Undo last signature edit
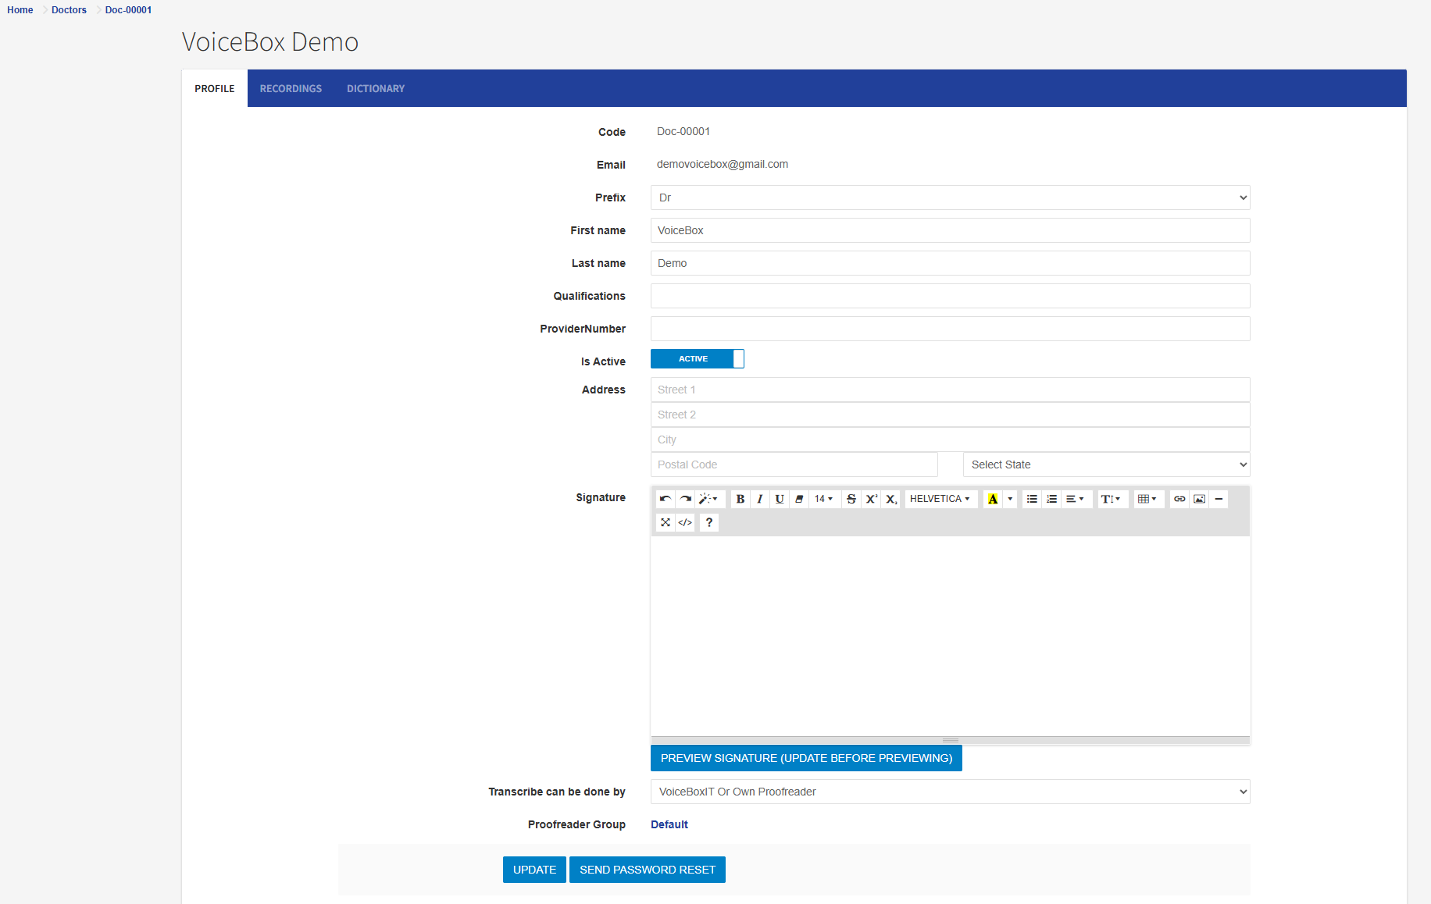Image resolution: width=1431 pixels, height=904 pixels. 666,499
